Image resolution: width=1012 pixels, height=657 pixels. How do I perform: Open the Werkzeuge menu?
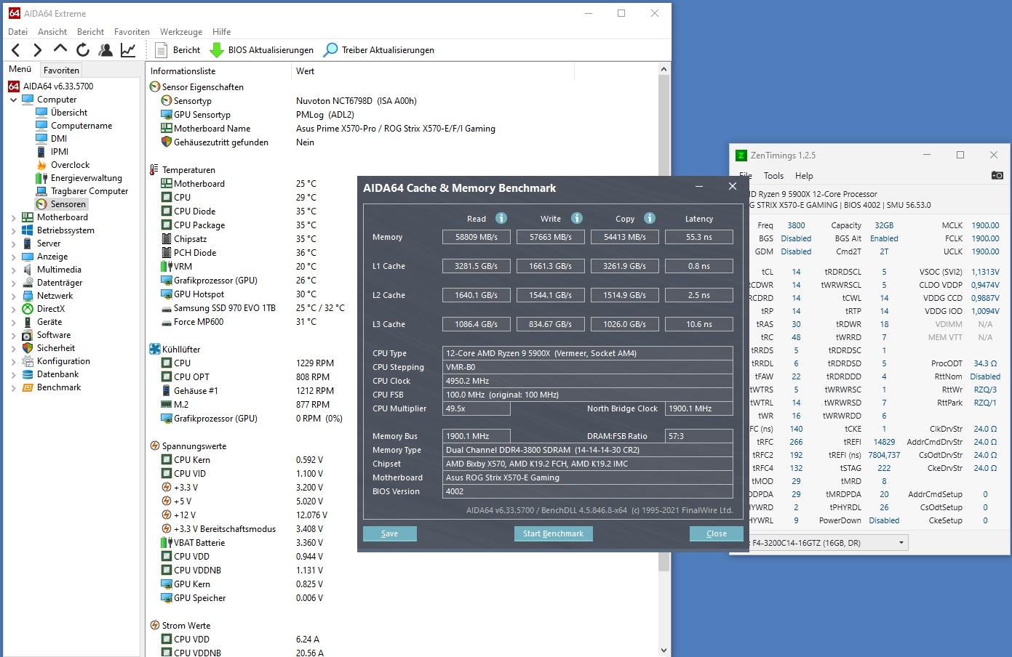tap(181, 32)
